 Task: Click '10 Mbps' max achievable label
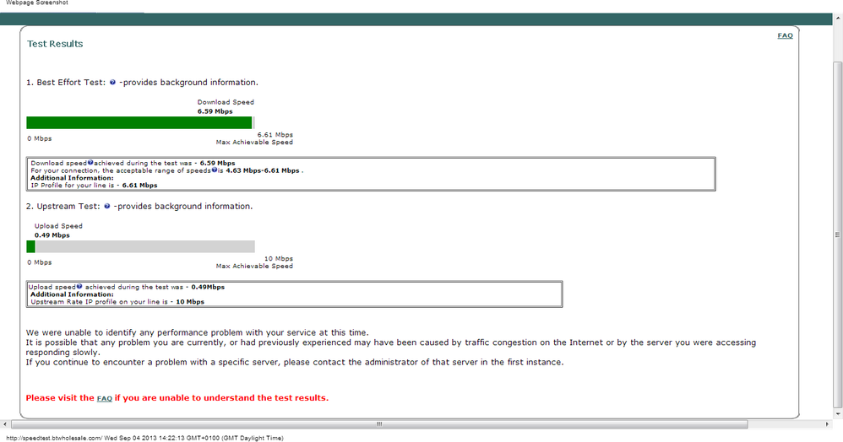(x=279, y=259)
